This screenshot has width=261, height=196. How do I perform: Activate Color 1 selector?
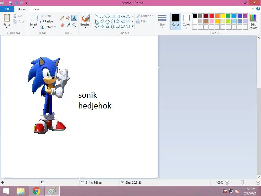tap(176, 21)
